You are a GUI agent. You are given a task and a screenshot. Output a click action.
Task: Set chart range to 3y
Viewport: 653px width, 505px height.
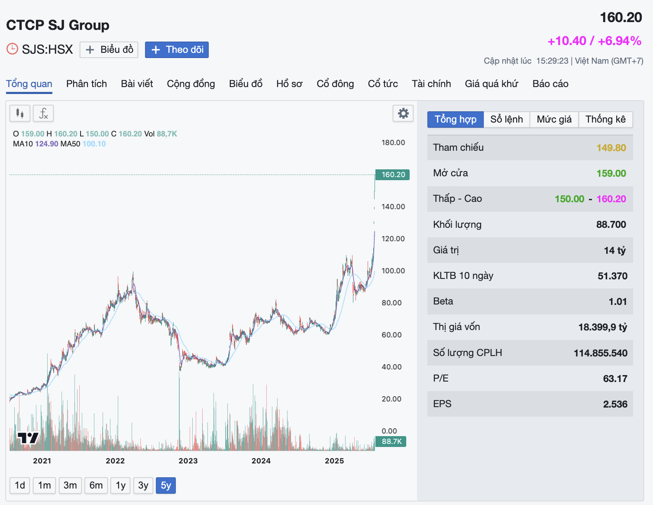click(143, 486)
